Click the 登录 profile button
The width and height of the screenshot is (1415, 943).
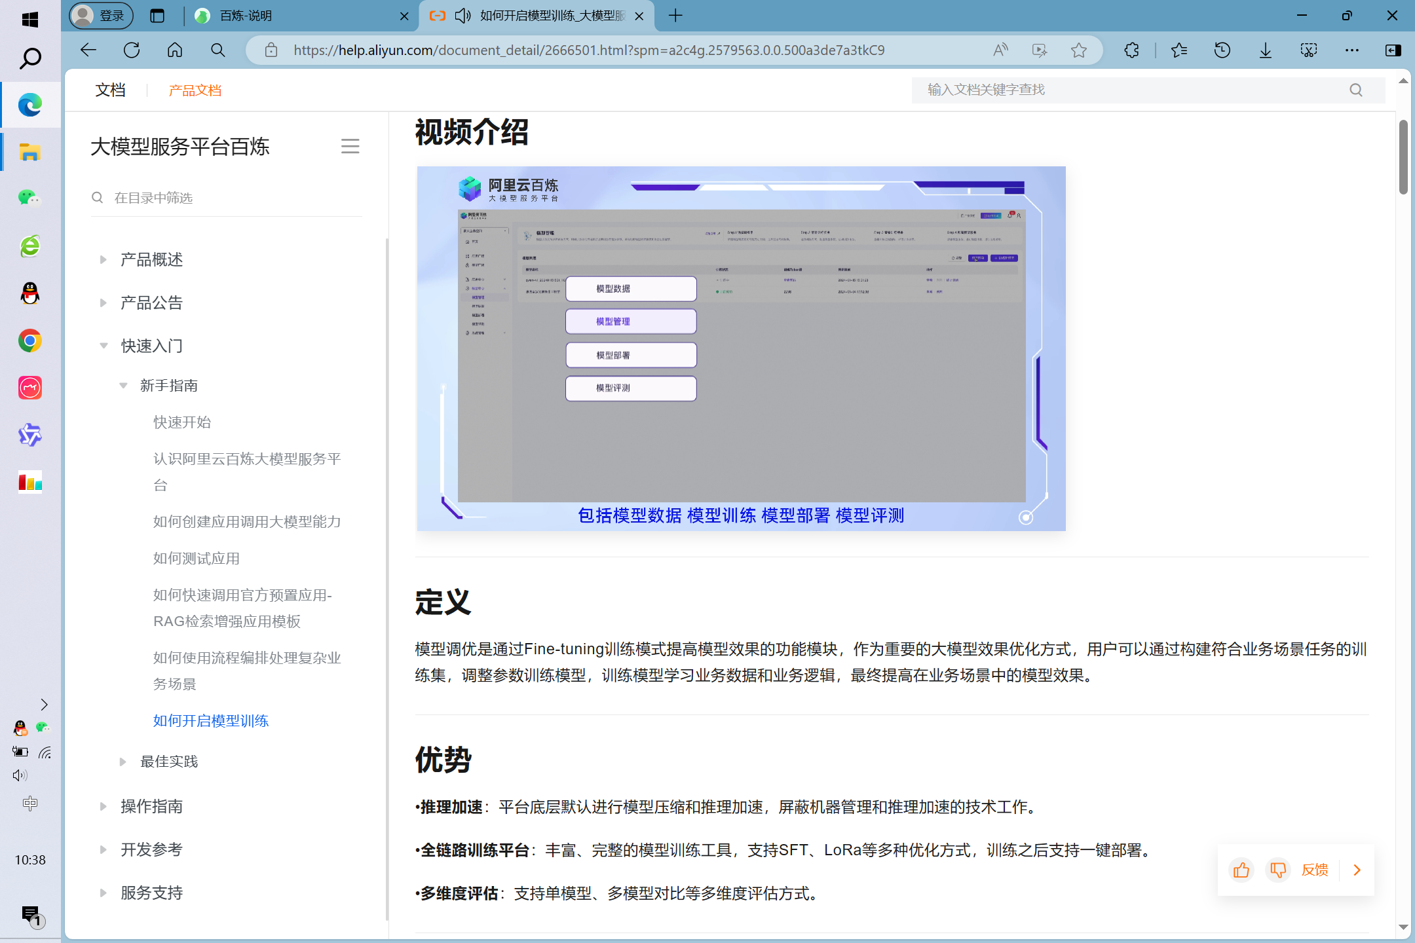(101, 16)
